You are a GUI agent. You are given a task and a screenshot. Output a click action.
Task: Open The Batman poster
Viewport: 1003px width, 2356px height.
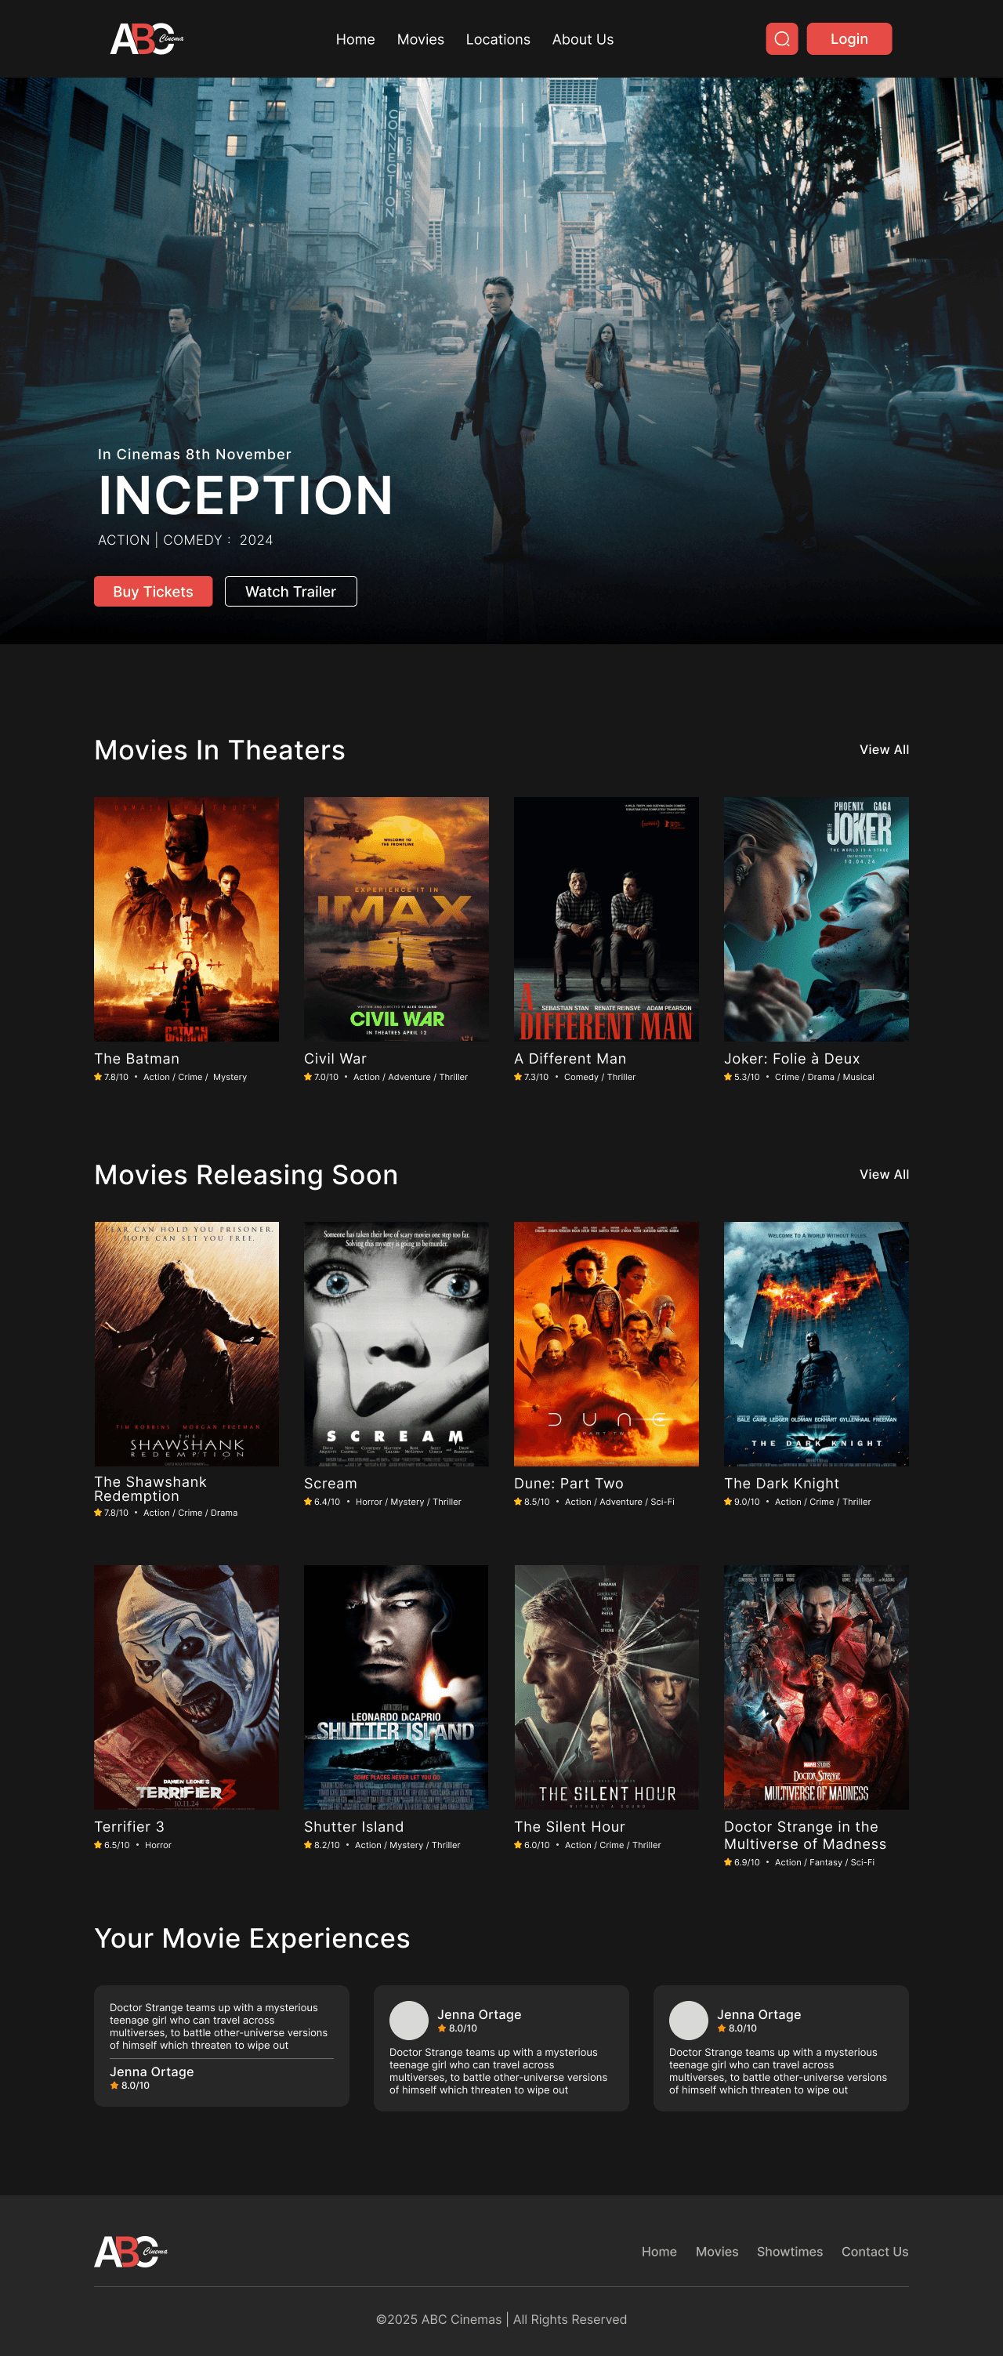click(186, 919)
